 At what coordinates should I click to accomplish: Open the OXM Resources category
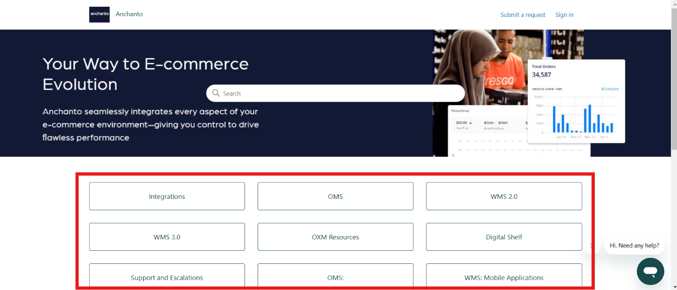point(336,237)
